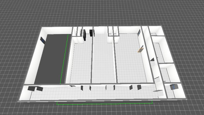Select the tan wooden door in right room
The image size is (204, 115).
click(140, 49)
